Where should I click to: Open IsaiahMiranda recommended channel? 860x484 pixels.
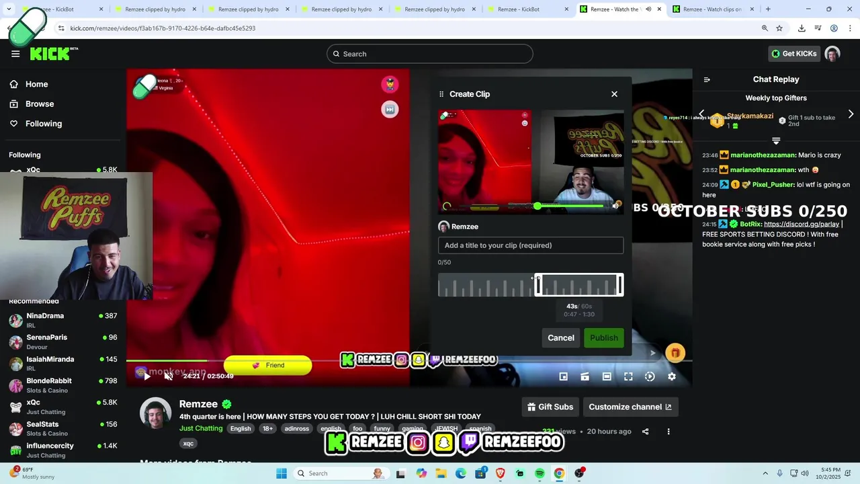pyautogui.click(x=62, y=363)
